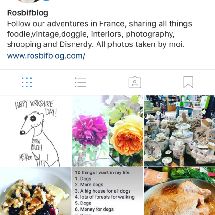
Task: Open the Happy Yorkshire Day dog cartoon
Action: [36, 131]
